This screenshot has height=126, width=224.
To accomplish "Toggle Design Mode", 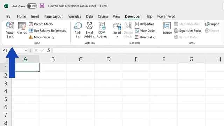I will 128,30.
